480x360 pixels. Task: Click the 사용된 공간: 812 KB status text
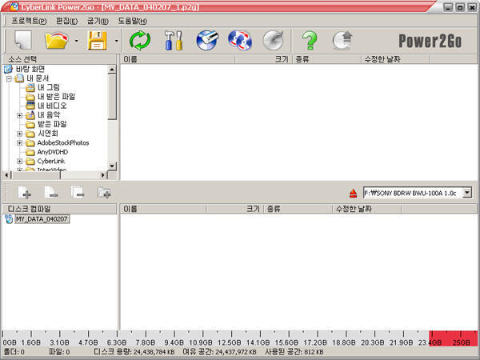click(294, 352)
